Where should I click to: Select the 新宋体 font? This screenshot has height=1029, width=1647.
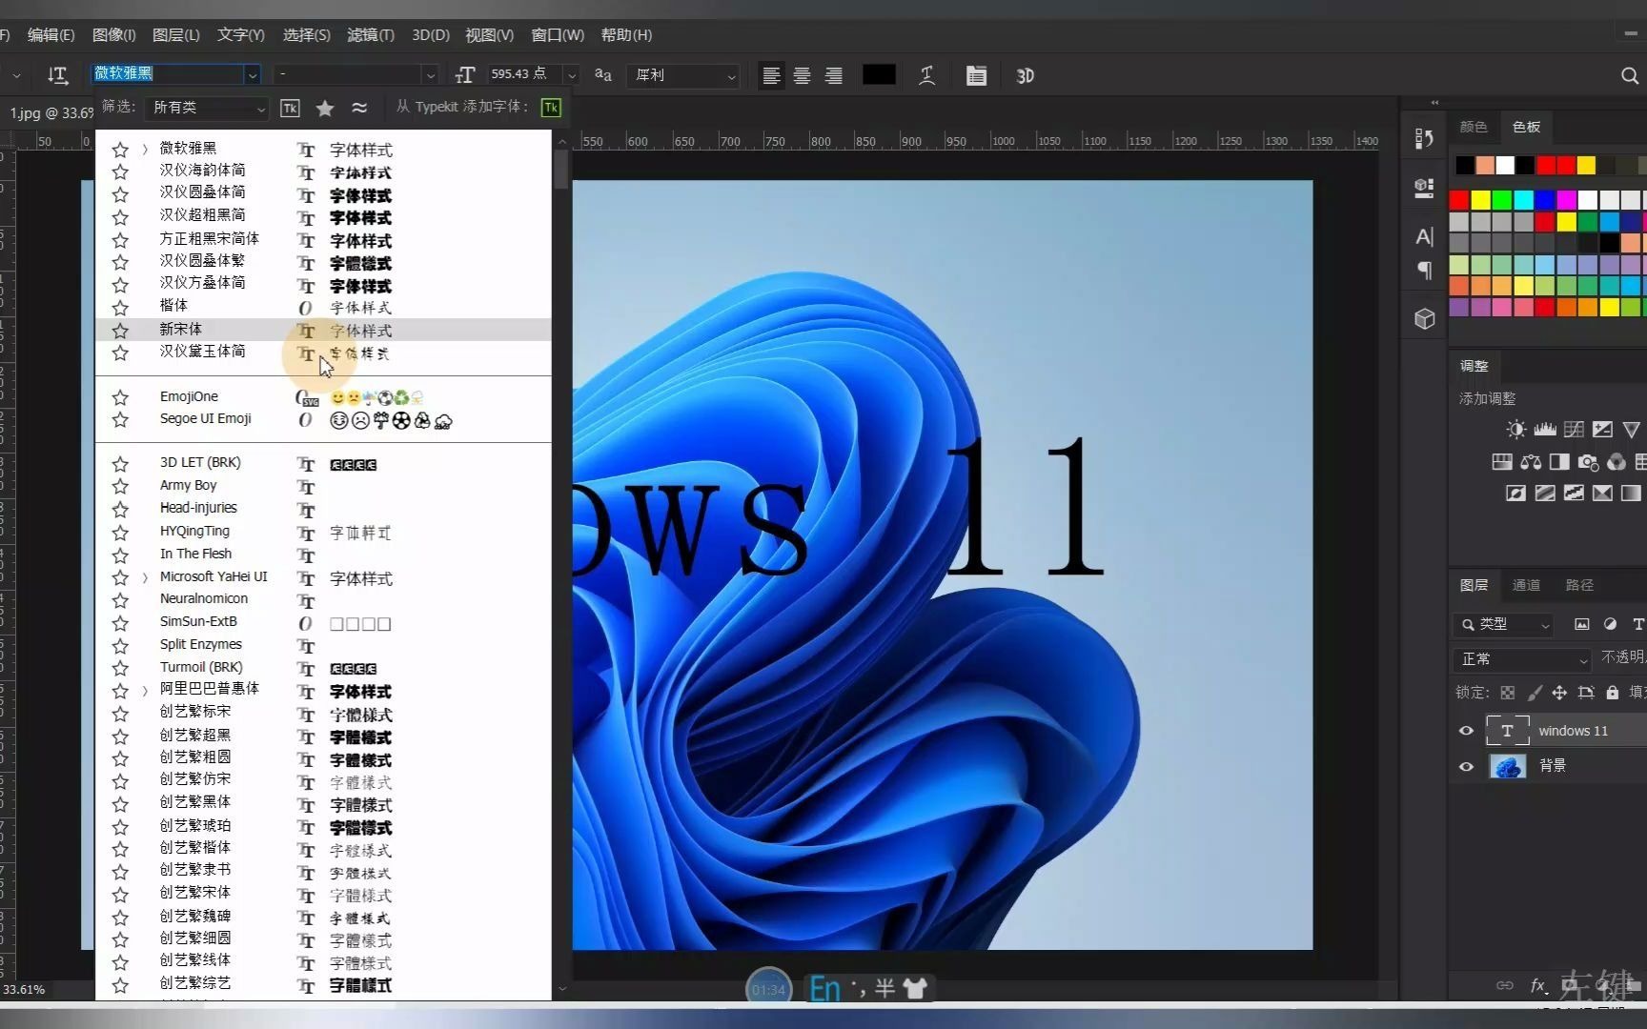tap(323, 330)
